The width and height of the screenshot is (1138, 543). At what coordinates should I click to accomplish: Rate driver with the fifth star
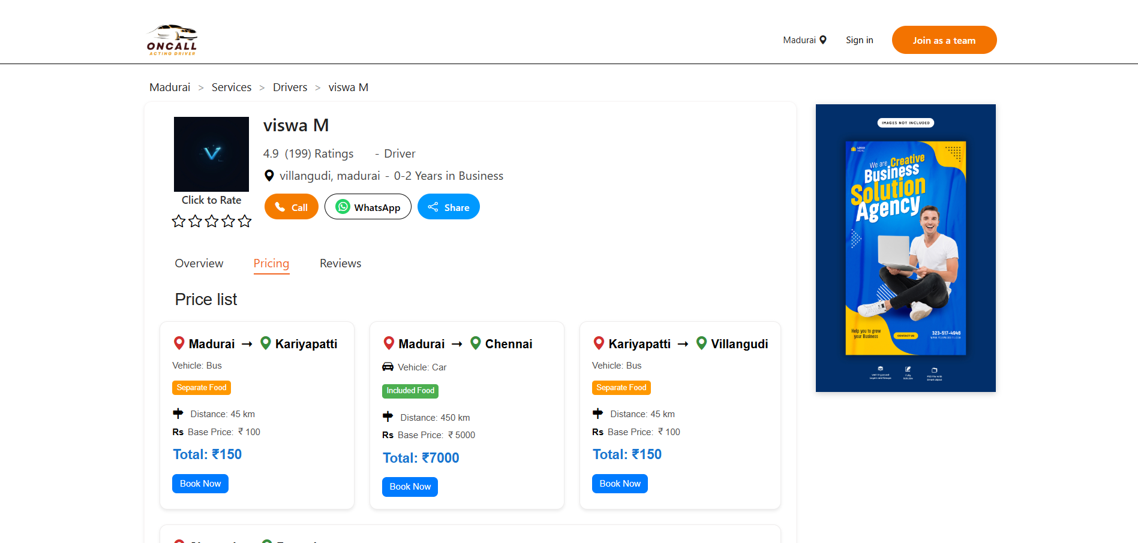(245, 222)
